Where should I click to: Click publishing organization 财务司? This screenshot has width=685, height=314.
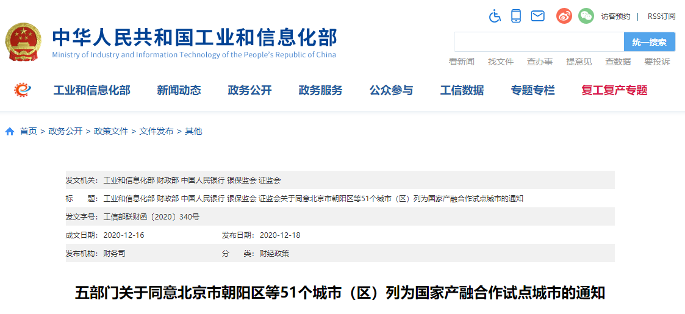[x=114, y=253]
